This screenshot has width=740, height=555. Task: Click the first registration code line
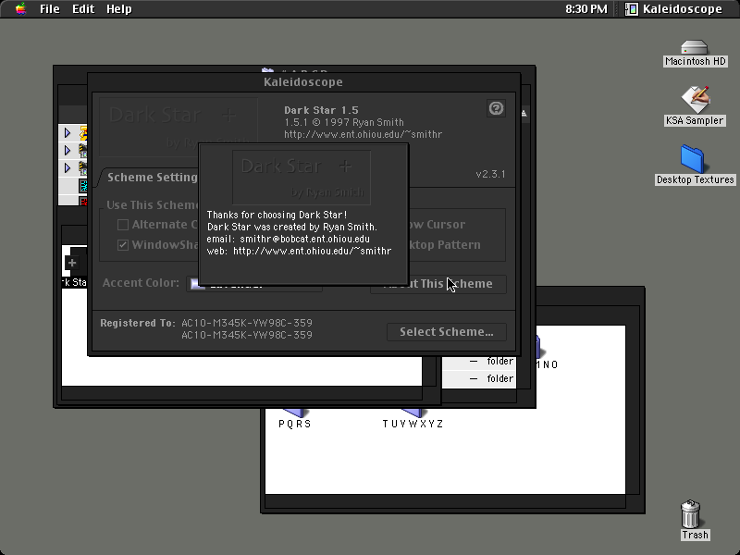click(247, 323)
